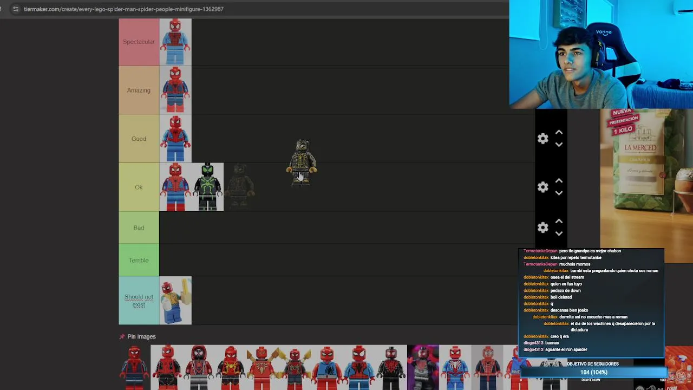
Task: Select the Spectacular tier label
Action: [x=139, y=42]
